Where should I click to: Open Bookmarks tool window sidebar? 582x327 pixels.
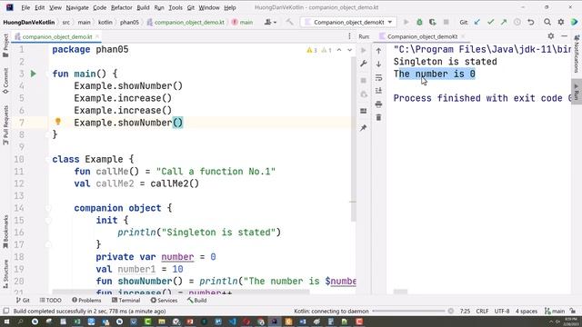click(5, 233)
